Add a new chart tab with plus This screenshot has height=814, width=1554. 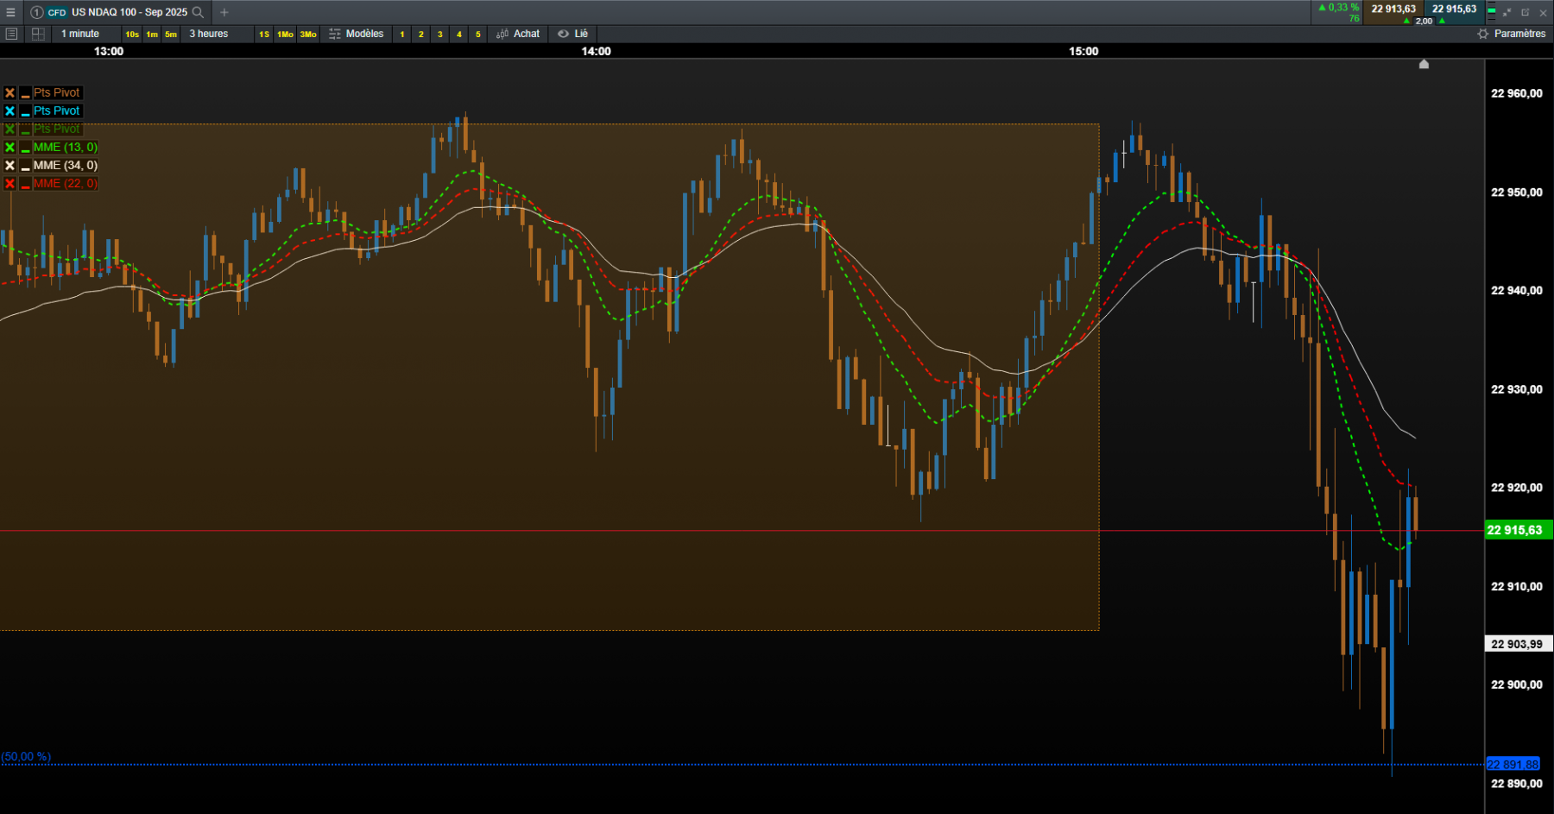[x=224, y=12]
